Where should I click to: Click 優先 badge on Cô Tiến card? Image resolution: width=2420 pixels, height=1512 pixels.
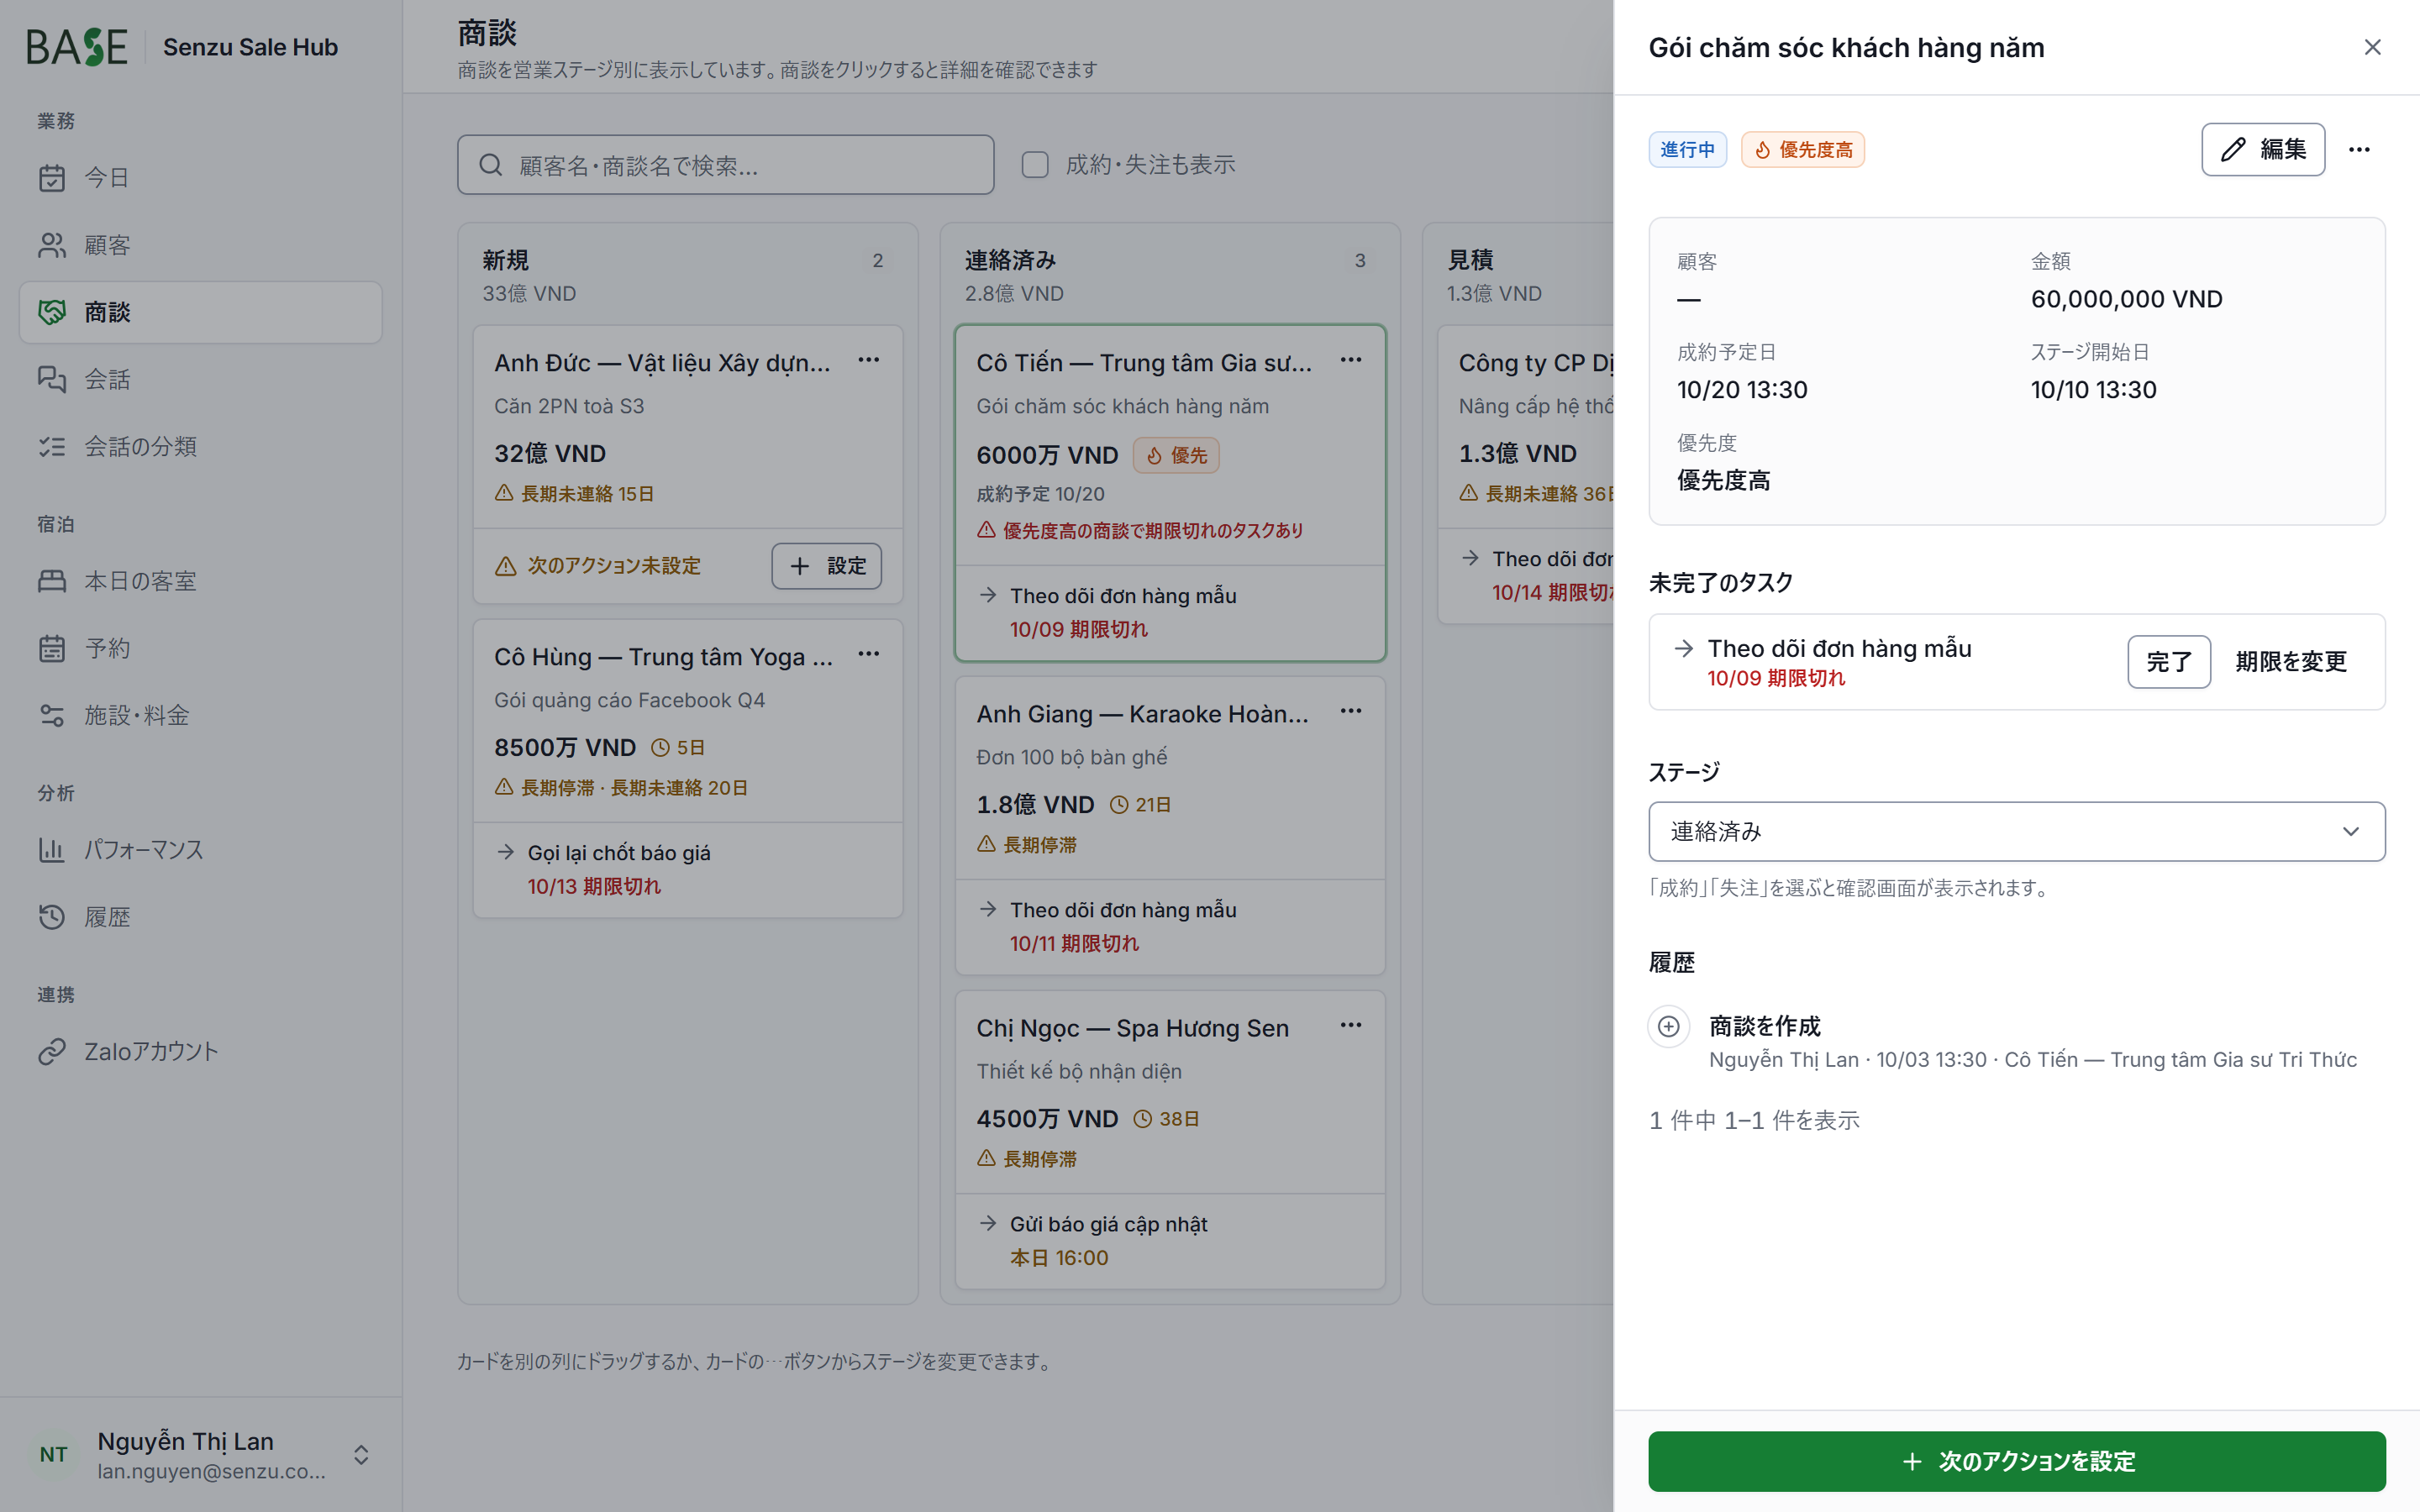[1176, 455]
